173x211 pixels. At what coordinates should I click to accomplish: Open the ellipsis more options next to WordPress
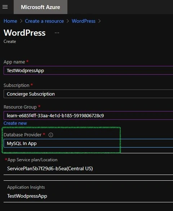(x=57, y=33)
